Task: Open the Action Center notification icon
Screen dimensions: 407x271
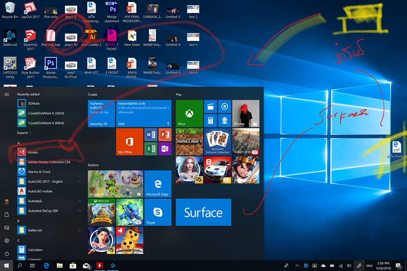Action: [x=399, y=265]
